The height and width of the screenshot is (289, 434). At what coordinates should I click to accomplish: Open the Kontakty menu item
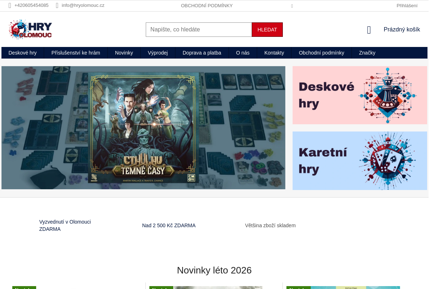click(274, 53)
